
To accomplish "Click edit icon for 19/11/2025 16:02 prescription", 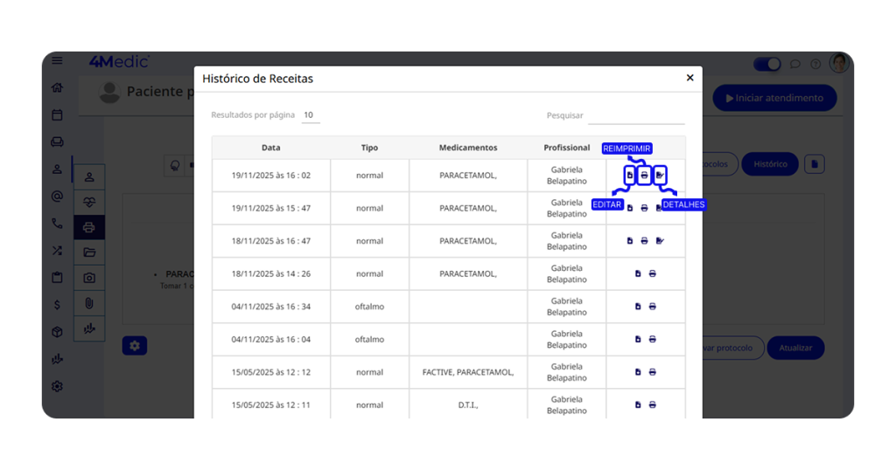I will coord(629,176).
